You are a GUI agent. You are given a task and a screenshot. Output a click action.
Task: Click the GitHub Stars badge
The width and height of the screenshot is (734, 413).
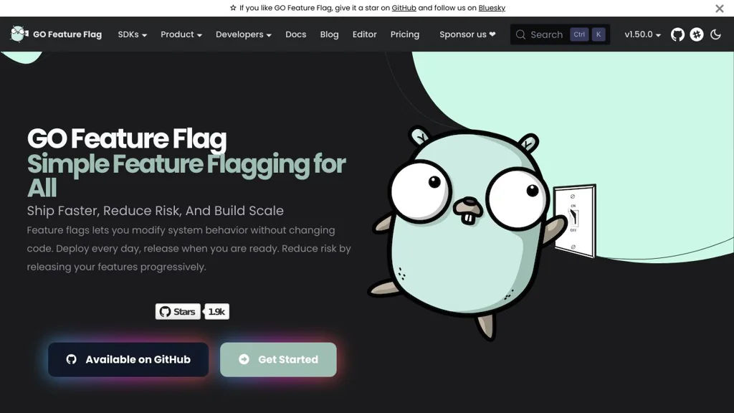pyautogui.click(x=178, y=311)
